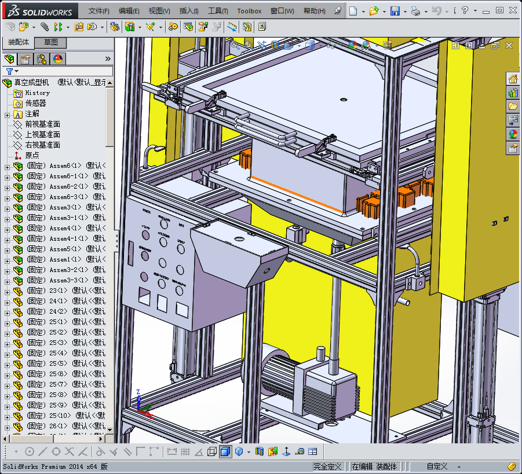
Task: Open the PropertyManager tab icon
Action: (x=25, y=59)
